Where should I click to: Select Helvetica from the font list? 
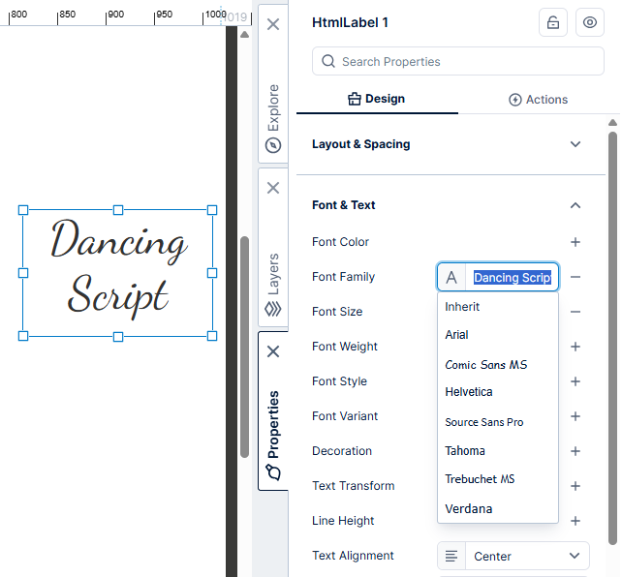[x=498, y=392]
